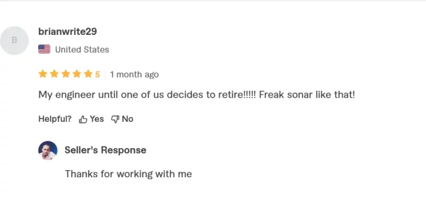Image resolution: width=426 pixels, height=205 pixels.
Task: Click the rating number 5
Action: coord(97,74)
